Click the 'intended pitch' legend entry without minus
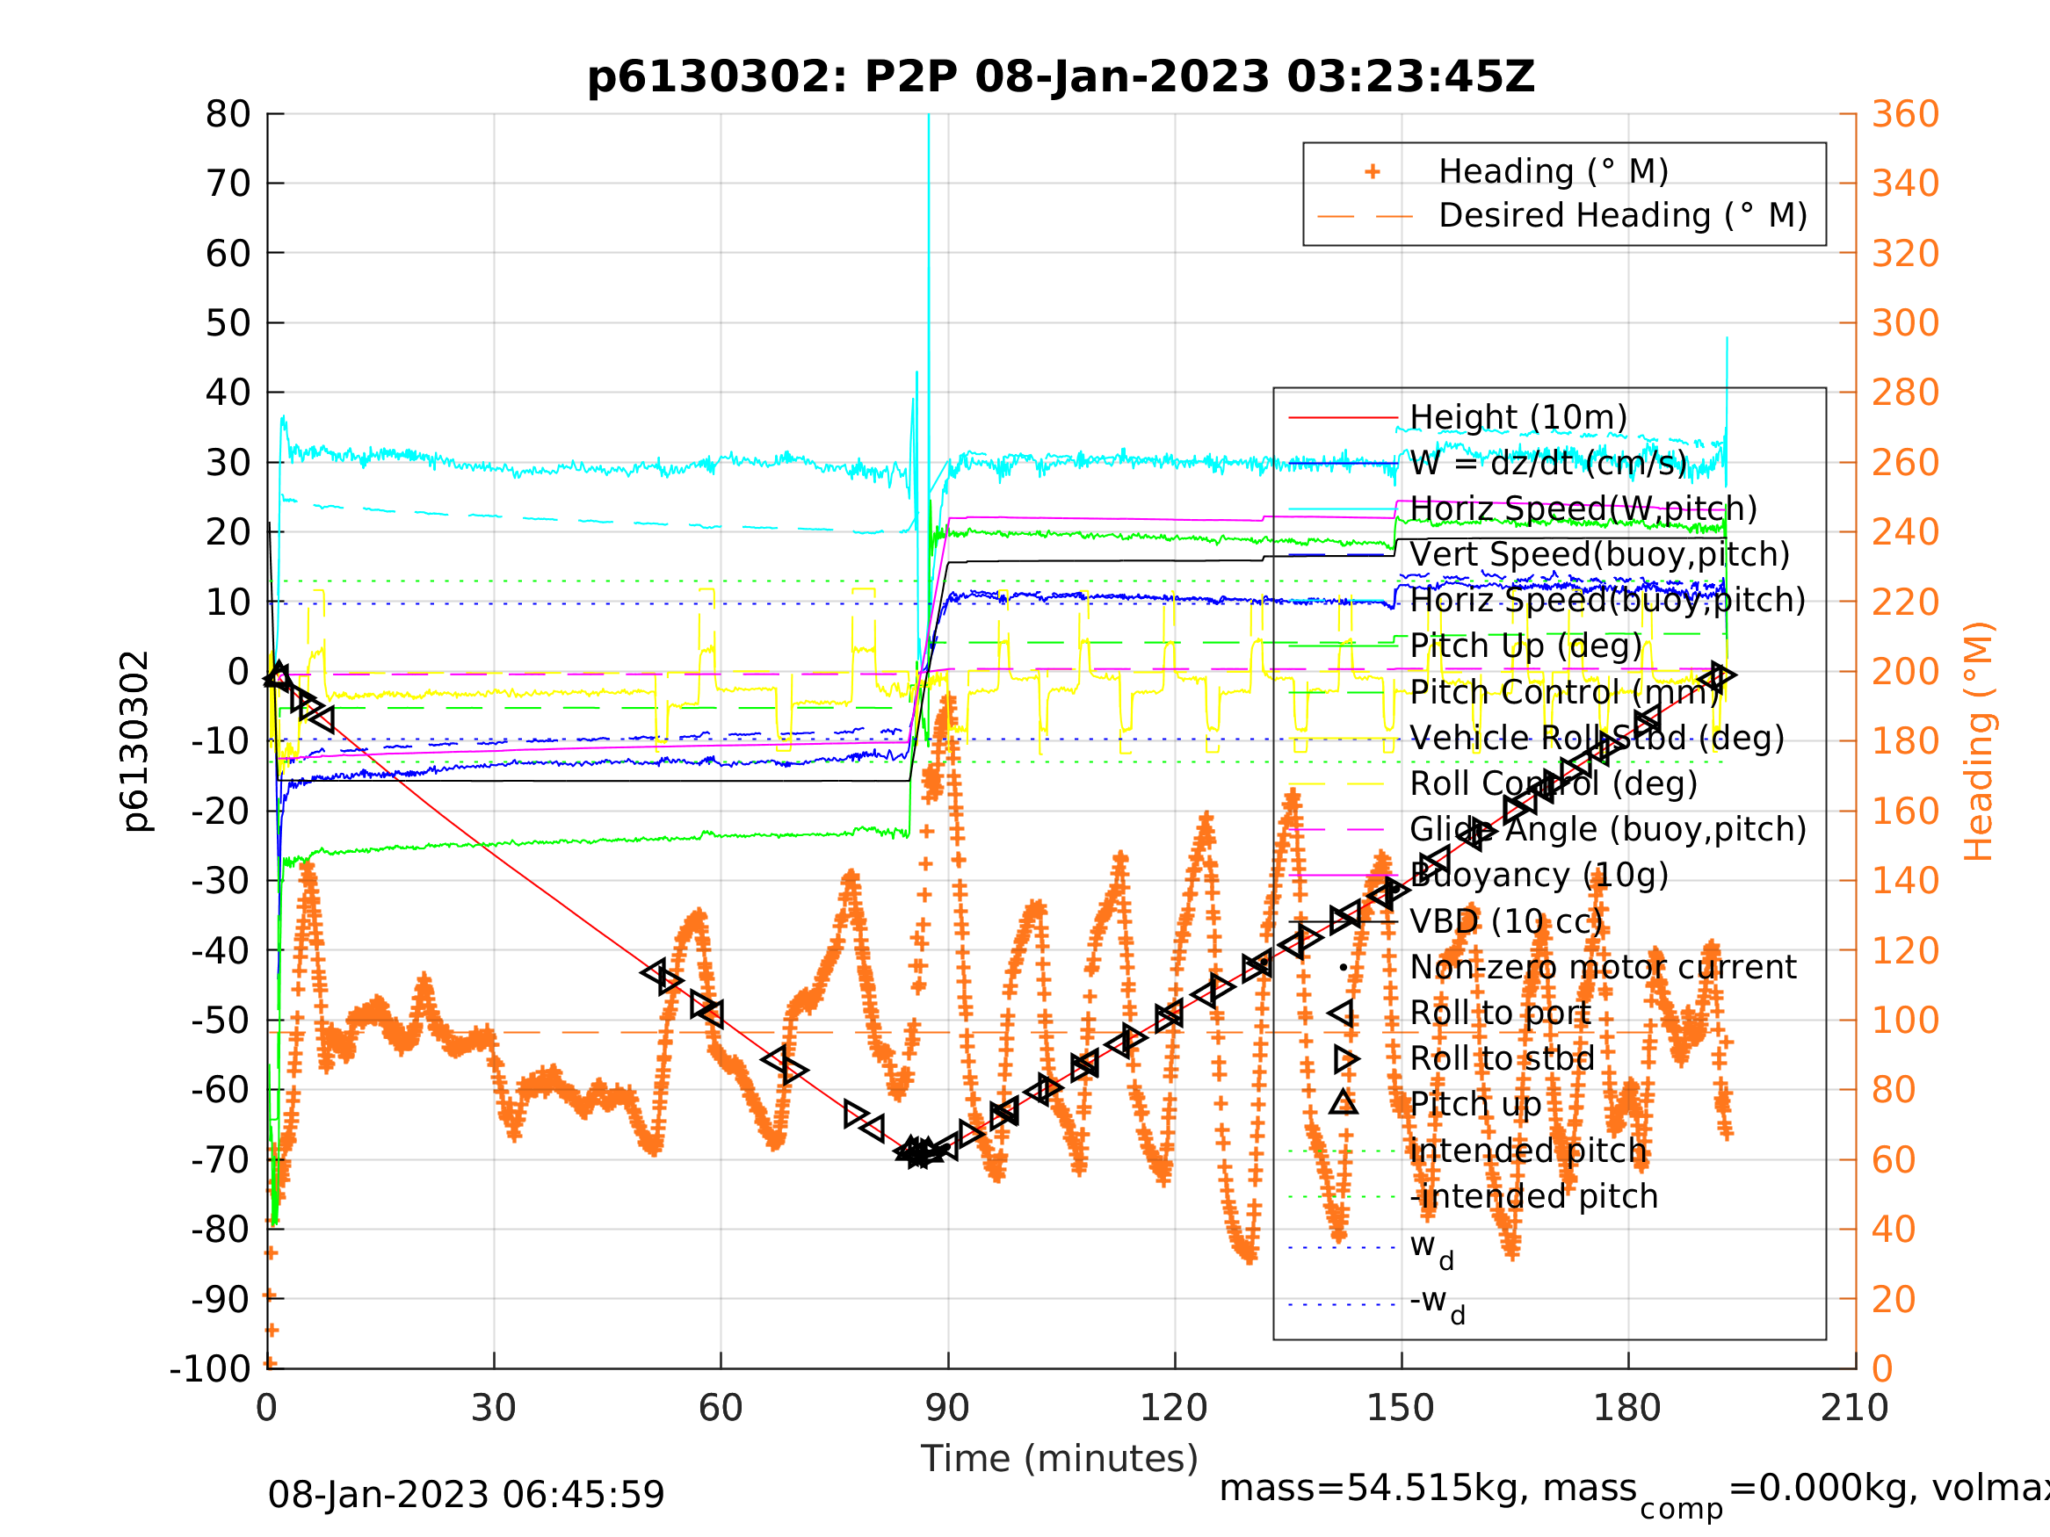Image resolution: width=2050 pixels, height=1537 pixels. (x=1528, y=1151)
